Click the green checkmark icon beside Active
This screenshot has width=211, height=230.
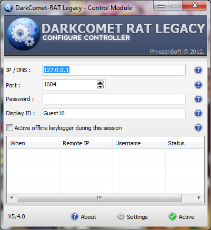(173, 216)
